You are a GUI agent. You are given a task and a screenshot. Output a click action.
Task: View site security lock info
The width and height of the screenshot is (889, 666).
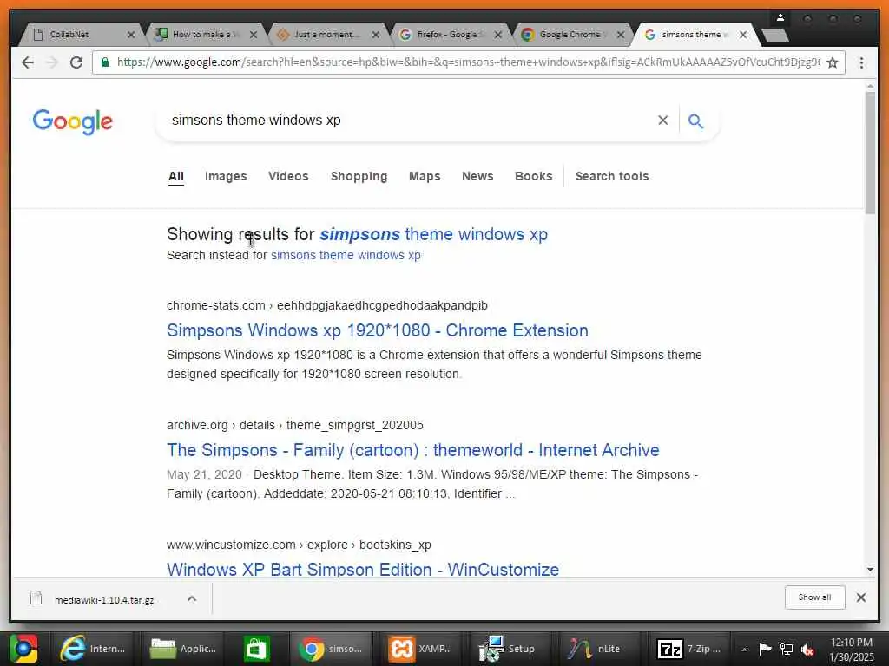pyautogui.click(x=105, y=62)
